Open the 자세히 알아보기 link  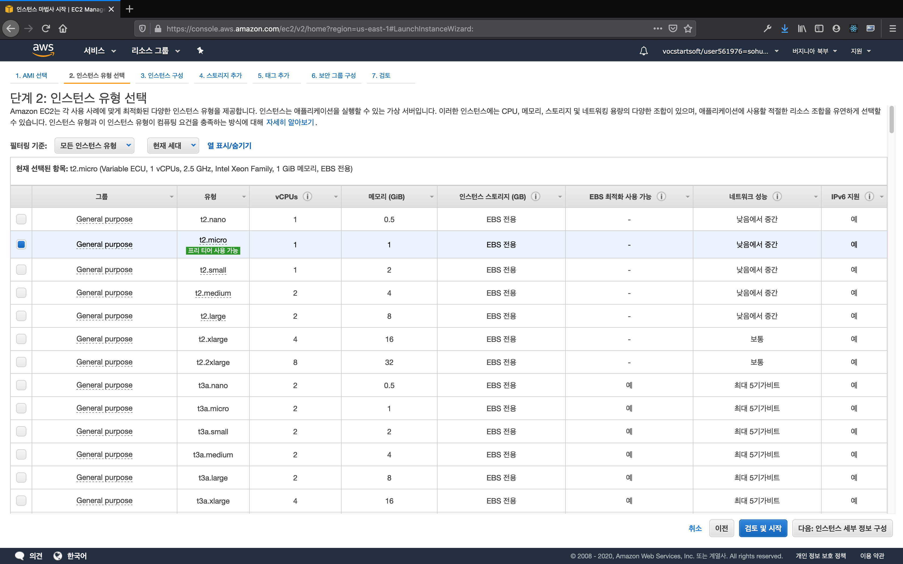pos(289,122)
